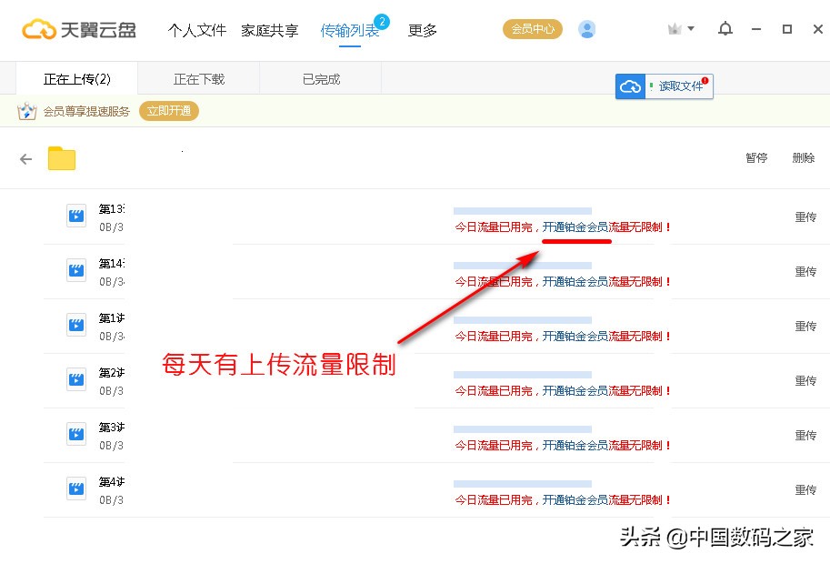The image size is (830, 564).
Task: Click the 立即开通 button
Action: pos(168,111)
